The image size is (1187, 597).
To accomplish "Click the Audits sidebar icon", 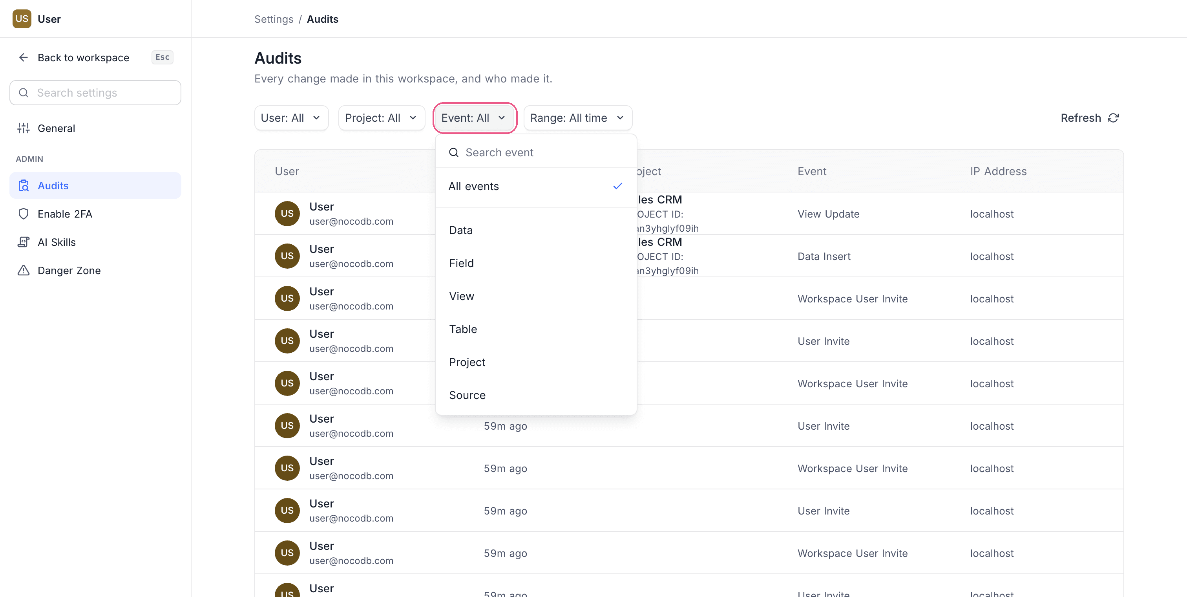I will point(24,185).
